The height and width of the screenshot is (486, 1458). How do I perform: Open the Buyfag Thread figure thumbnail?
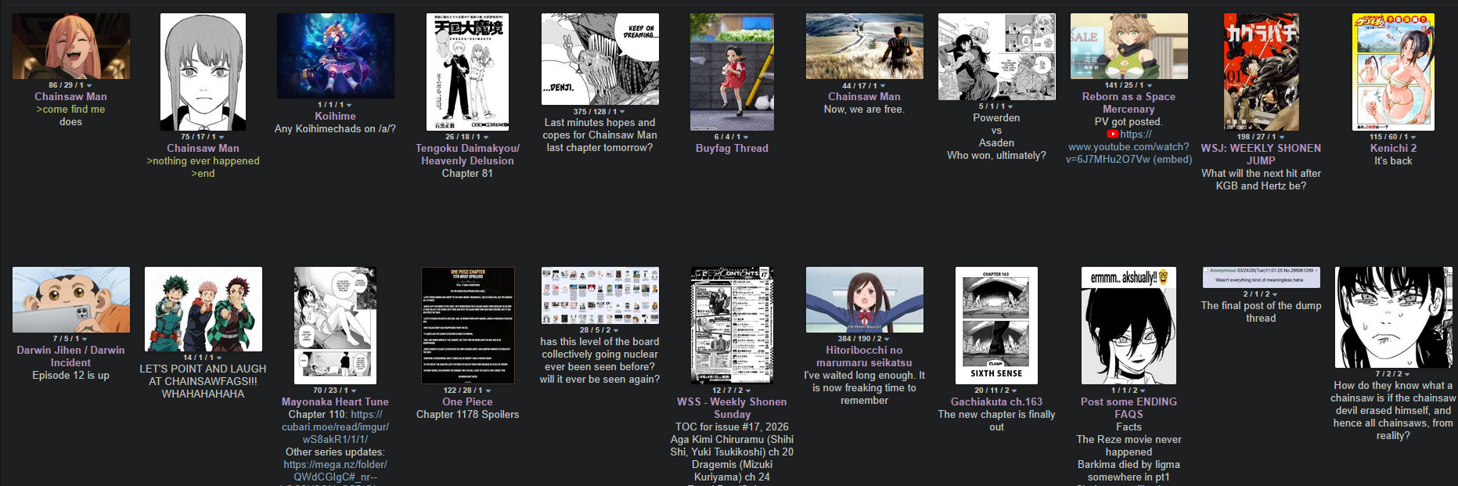click(x=732, y=72)
